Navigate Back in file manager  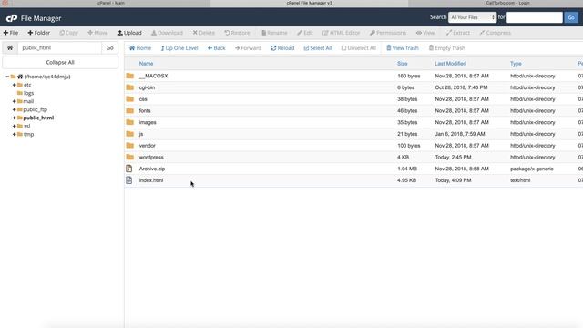[217, 48]
